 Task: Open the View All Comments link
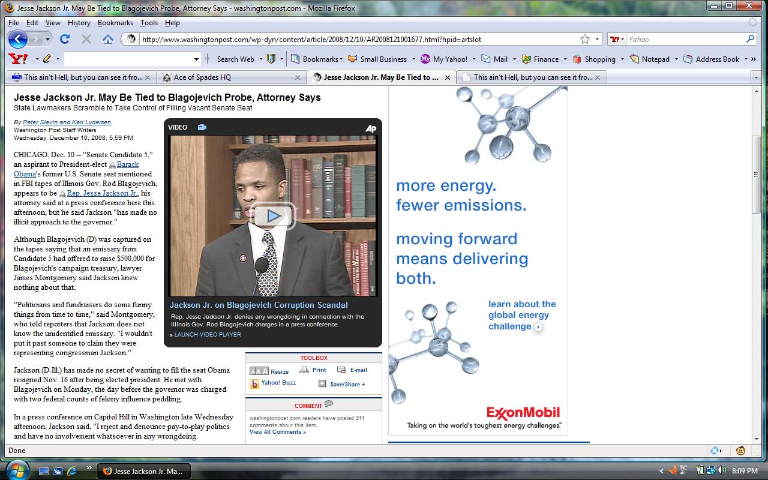pyautogui.click(x=277, y=432)
